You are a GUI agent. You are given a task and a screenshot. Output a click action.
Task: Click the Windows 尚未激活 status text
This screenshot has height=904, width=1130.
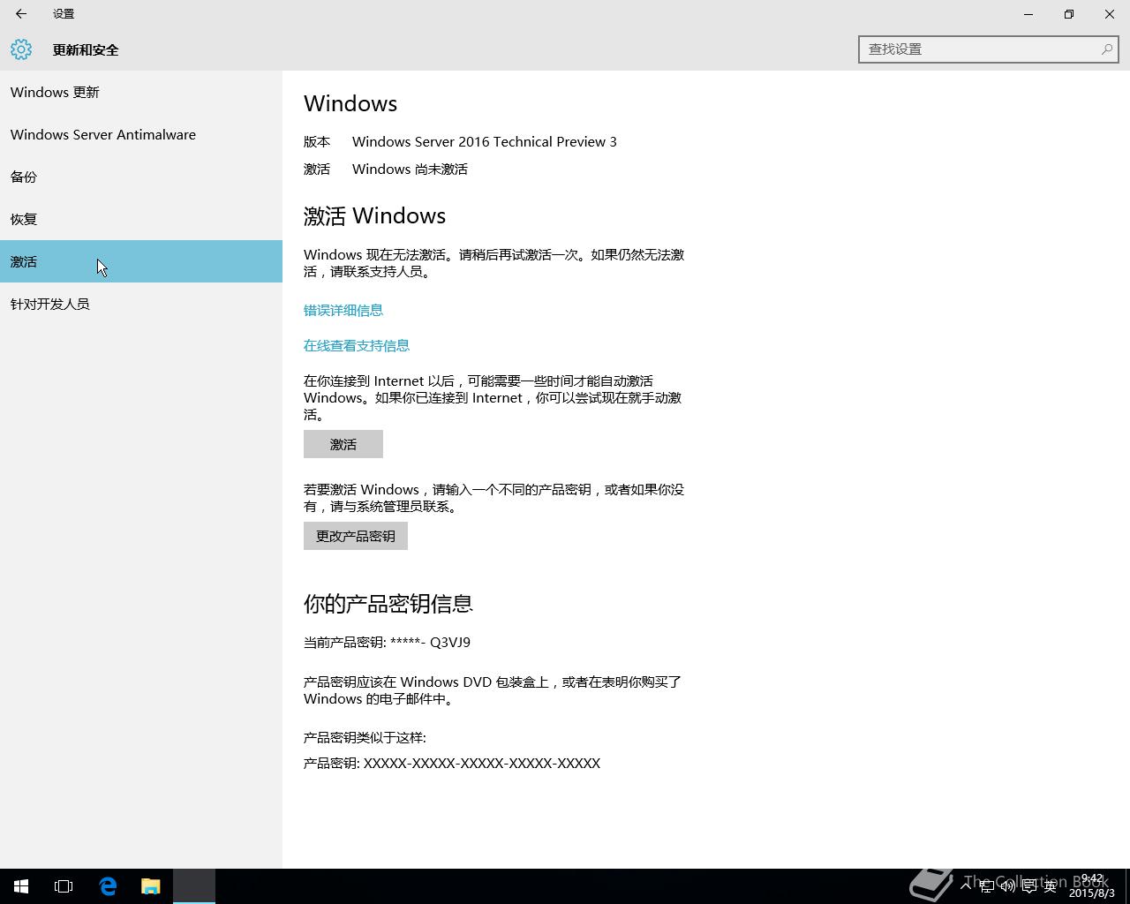pos(410,169)
